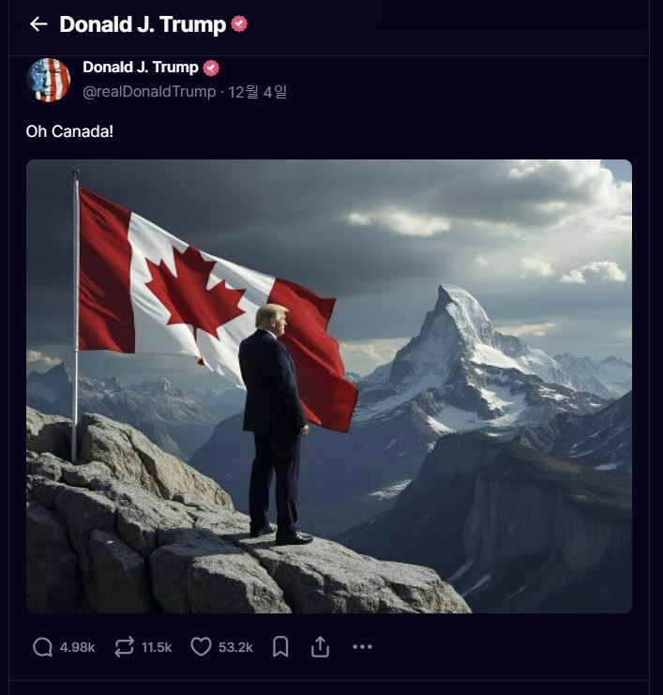Screen dimensions: 663x695
Task: Click the reply speech bubble icon
Action: point(42,647)
